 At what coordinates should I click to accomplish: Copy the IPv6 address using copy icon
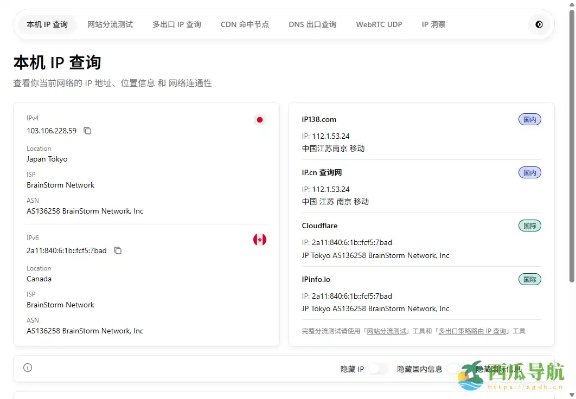pos(118,250)
